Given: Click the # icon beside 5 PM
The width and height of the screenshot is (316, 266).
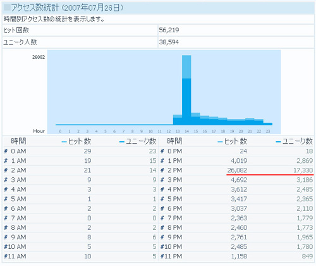Looking at the screenshot, I should pos(162,199).
